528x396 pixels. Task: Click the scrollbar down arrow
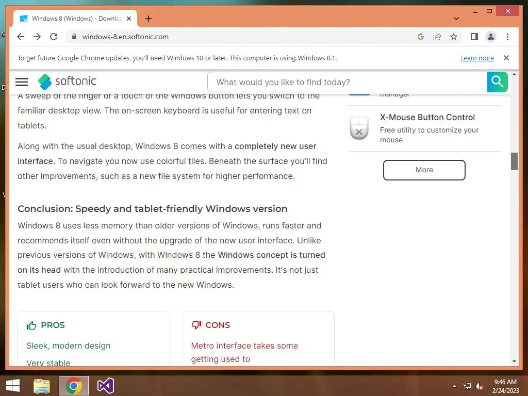pyautogui.click(x=514, y=361)
